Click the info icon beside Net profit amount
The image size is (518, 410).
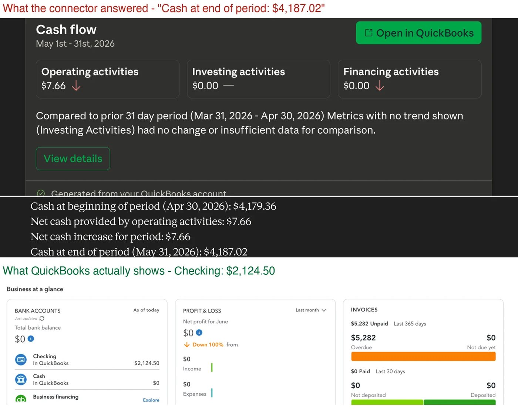coord(199,333)
